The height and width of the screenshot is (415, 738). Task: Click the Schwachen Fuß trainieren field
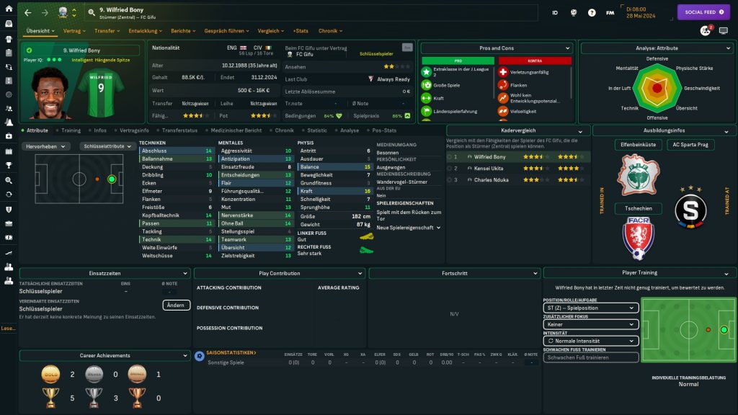point(591,357)
